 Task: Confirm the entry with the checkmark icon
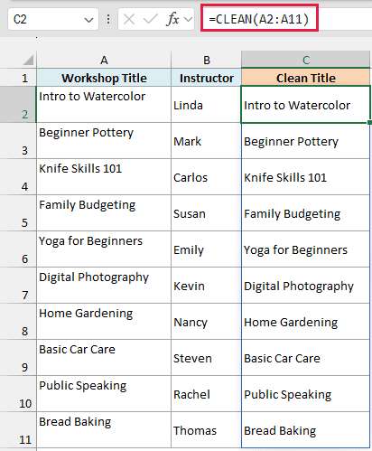pos(150,19)
